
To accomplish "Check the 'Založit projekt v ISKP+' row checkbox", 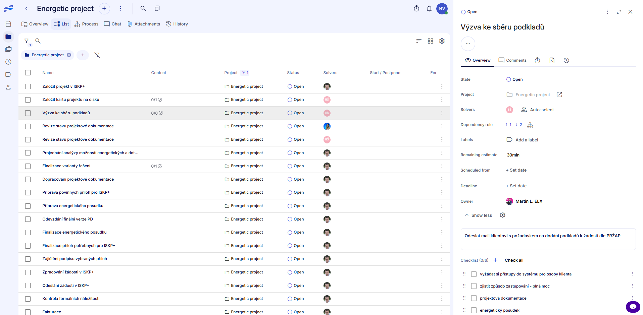I will (28, 86).
